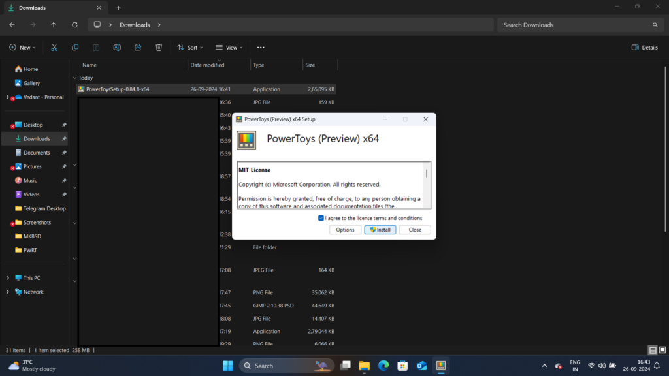669x376 pixels.
Task: Open the See more three-dots menu
Action: 261,47
